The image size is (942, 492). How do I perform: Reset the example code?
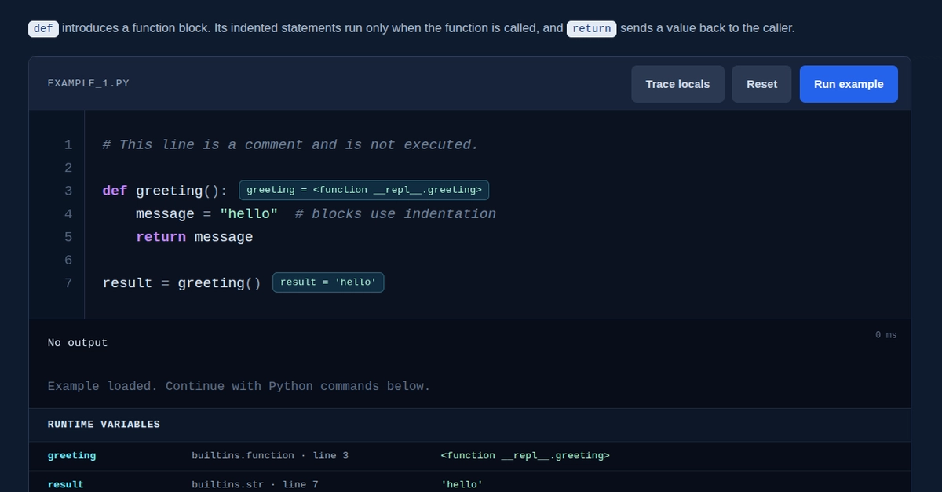tap(761, 84)
